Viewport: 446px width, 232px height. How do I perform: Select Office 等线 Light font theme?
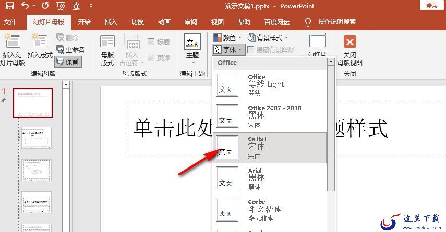[270, 85]
